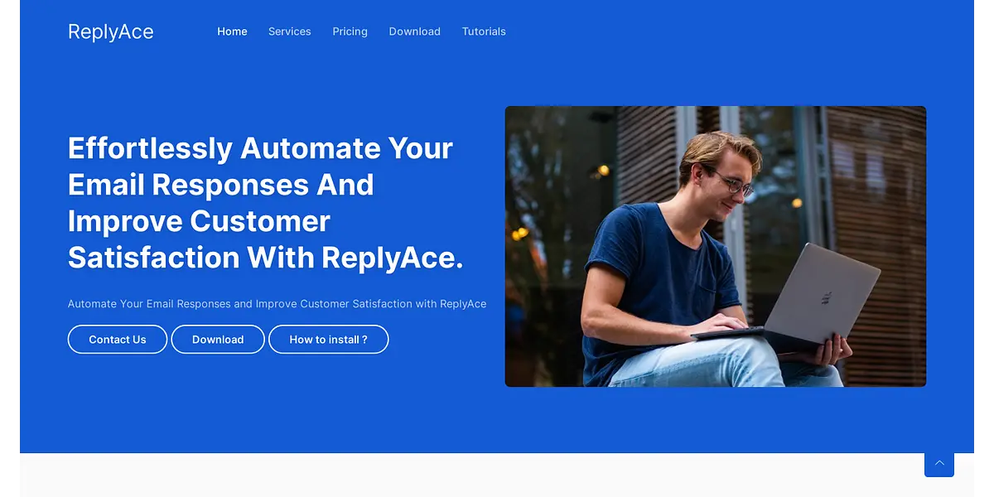Click the How to install ? button
994x497 pixels.
coord(328,340)
